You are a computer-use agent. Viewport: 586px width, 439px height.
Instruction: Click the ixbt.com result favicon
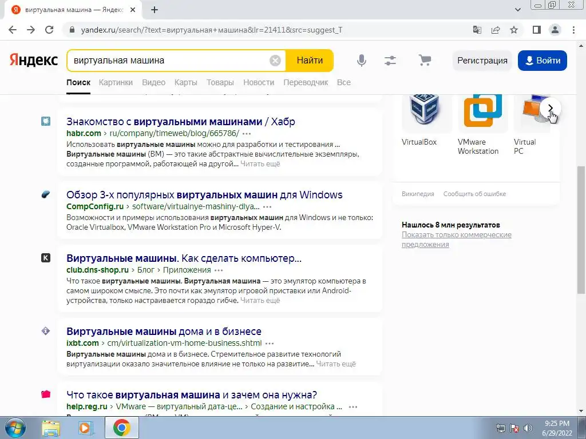pyautogui.click(x=46, y=331)
